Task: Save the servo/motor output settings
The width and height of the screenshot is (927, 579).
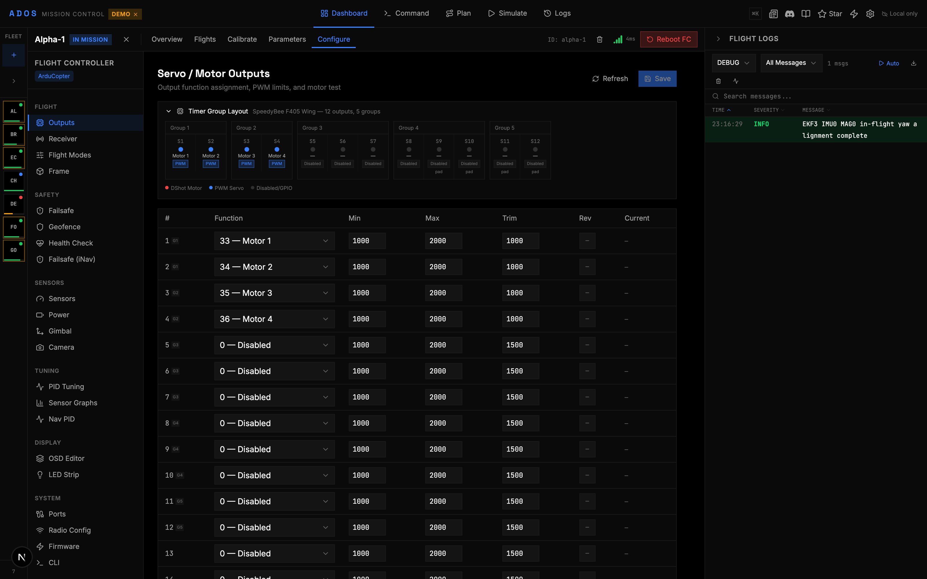Action: click(x=657, y=79)
